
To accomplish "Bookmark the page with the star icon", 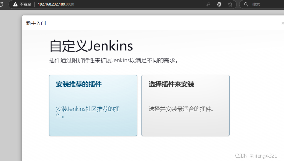I will pyautogui.click(x=230, y=4).
